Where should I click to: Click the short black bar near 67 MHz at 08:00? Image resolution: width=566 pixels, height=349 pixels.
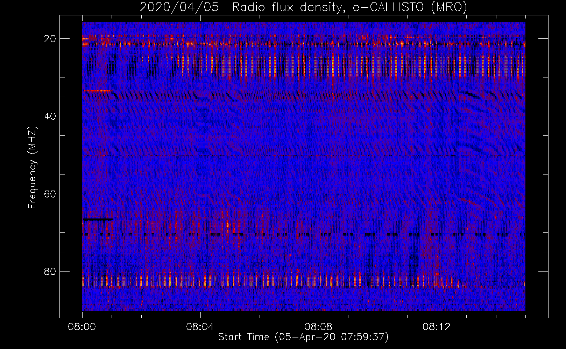(x=97, y=220)
